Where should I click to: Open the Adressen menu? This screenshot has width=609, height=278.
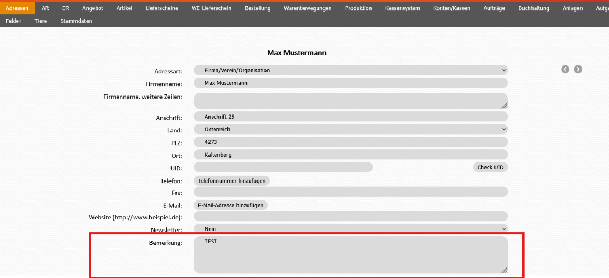(x=17, y=8)
